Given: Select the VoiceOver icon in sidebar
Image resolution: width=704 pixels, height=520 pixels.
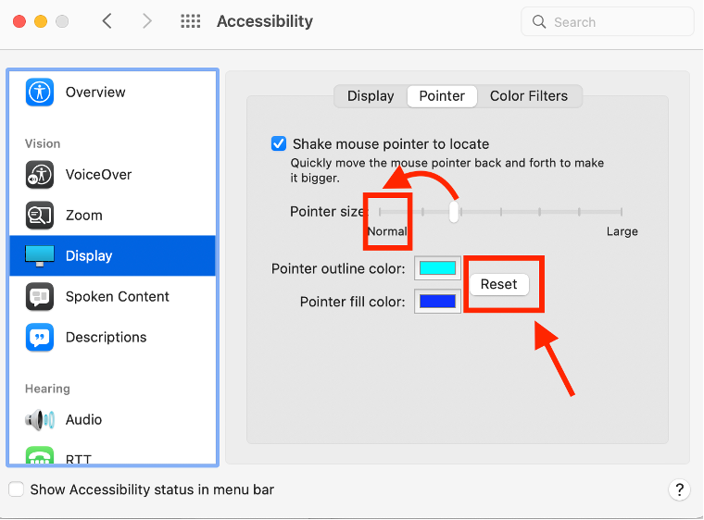Looking at the screenshot, I should (39, 174).
